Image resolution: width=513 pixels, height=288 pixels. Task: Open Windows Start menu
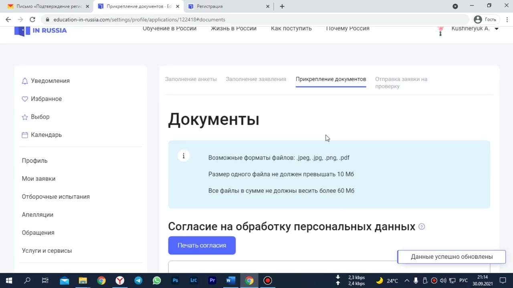pos(9,280)
